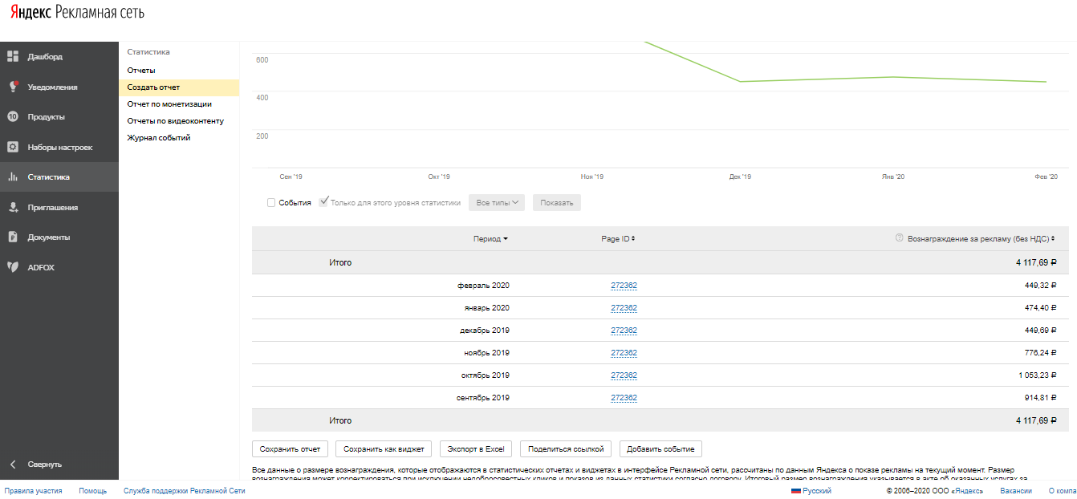This screenshot has height=499, width=1077.
Task: Open the settings sets gear icon
Action: coord(13,147)
